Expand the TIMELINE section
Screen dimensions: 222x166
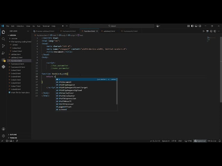(13, 138)
